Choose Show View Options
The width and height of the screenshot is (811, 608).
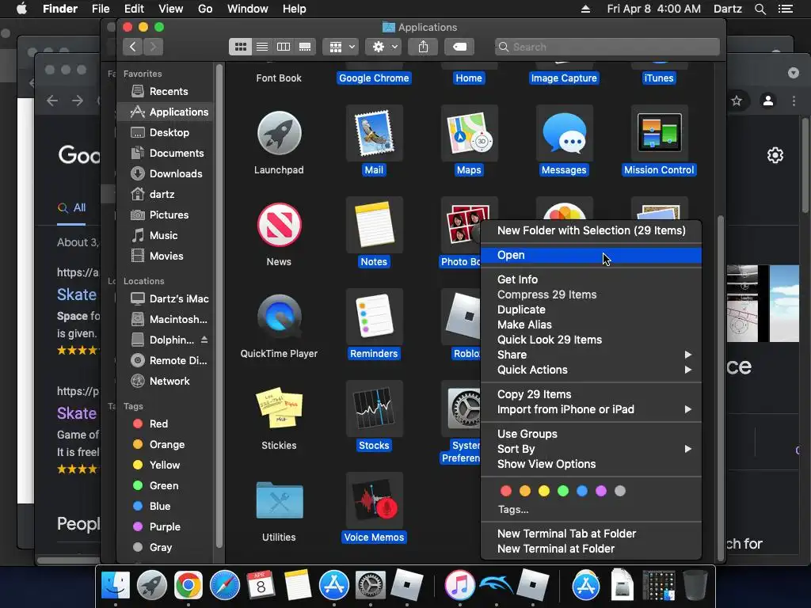(x=591, y=464)
